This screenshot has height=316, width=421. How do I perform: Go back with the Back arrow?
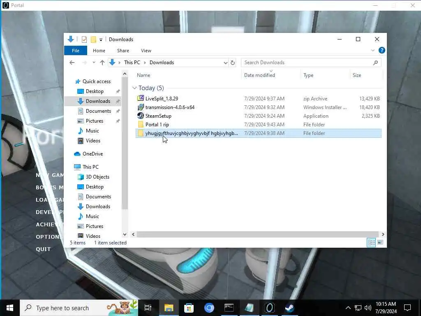(x=72, y=63)
